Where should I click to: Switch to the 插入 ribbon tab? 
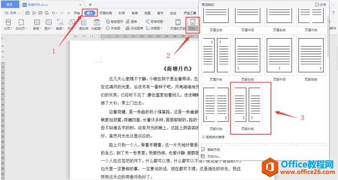click(90, 13)
